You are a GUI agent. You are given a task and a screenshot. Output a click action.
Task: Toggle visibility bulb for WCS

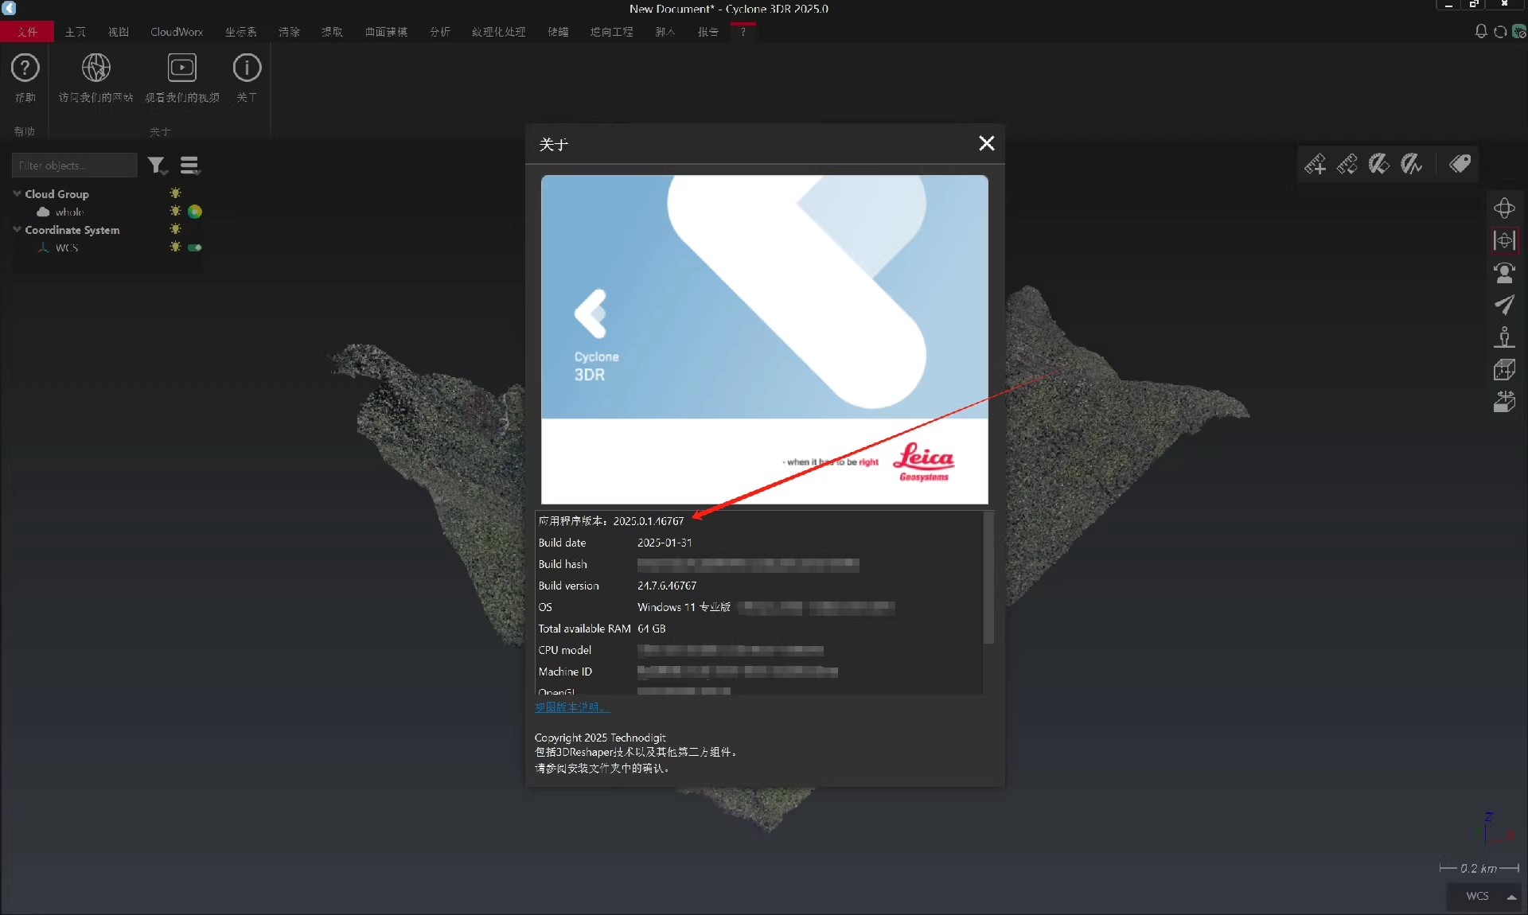(175, 247)
